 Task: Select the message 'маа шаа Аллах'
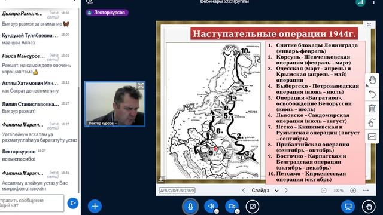point(19,42)
